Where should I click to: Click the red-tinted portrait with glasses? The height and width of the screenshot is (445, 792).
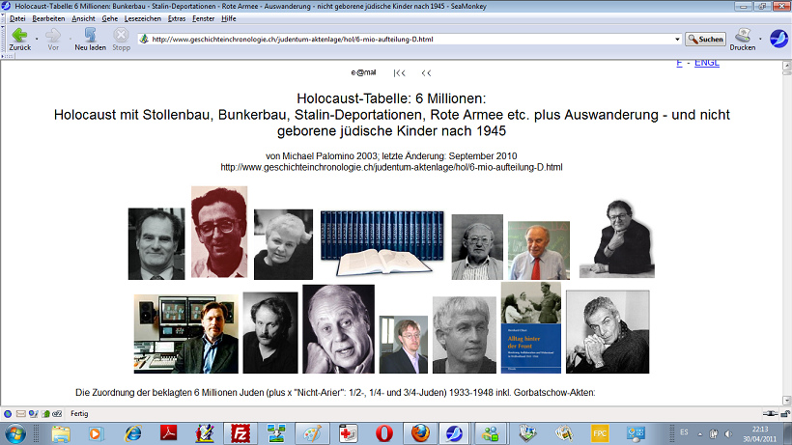coord(219,232)
